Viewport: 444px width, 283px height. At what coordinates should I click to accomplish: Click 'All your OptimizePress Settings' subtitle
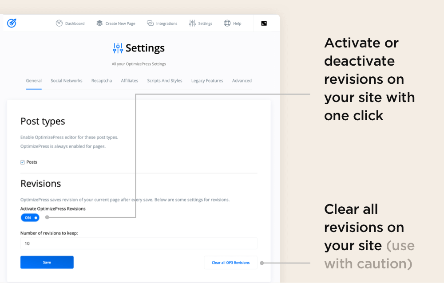(139, 64)
